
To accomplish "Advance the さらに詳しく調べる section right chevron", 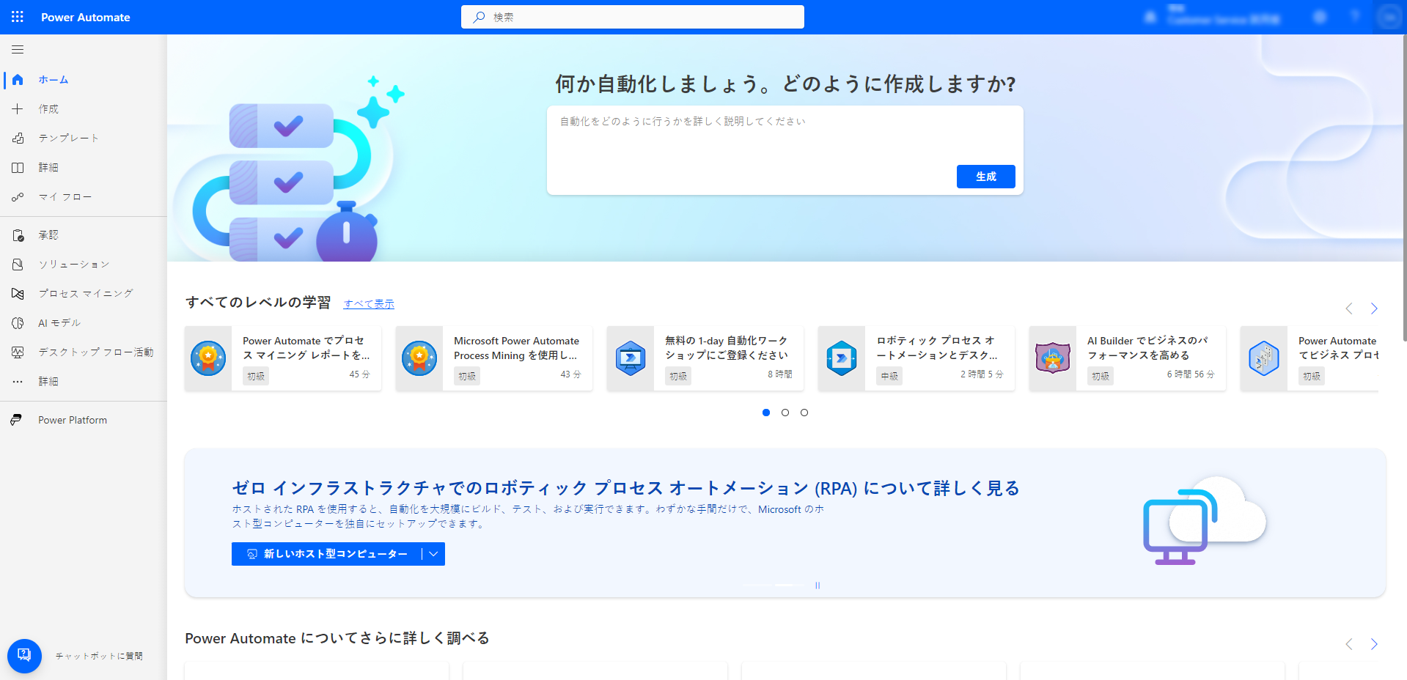I will pyautogui.click(x=1374, y=644).
